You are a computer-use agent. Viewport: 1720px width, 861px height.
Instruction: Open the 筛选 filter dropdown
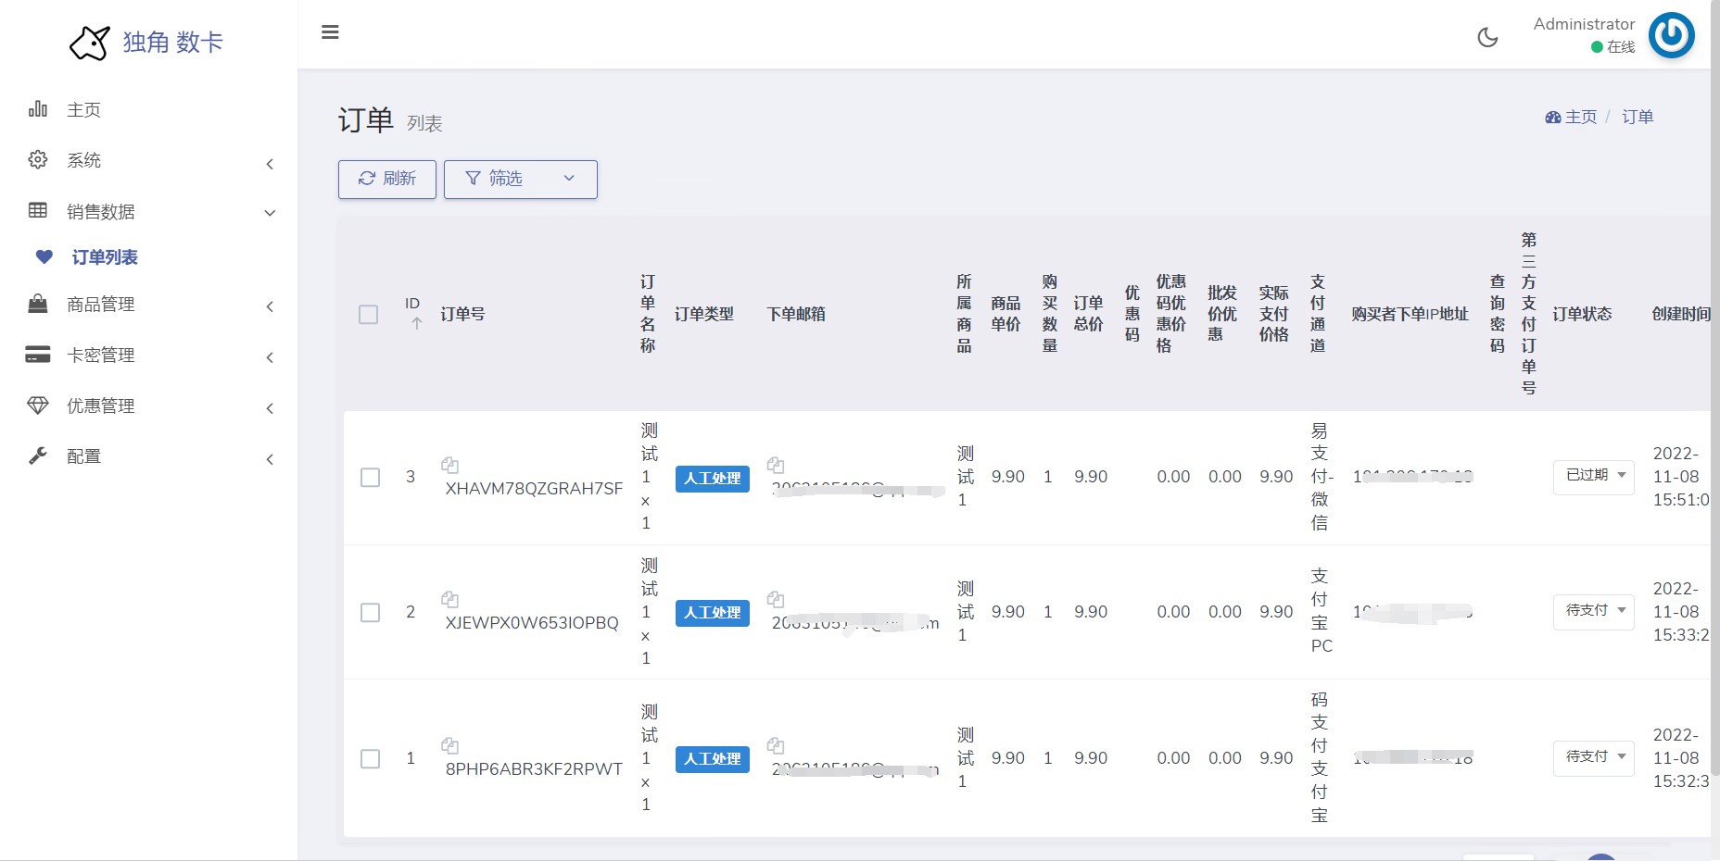click(x=520, y=179)
